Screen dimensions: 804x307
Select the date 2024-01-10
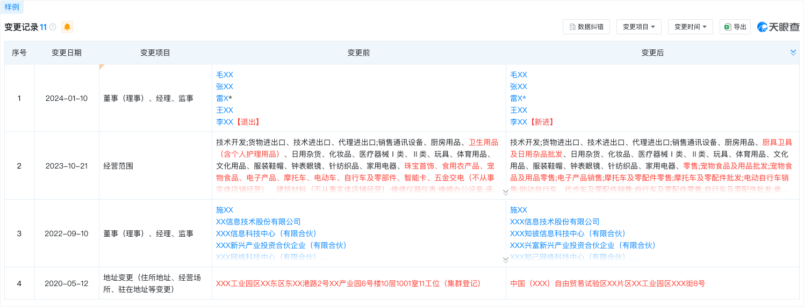coord(67,98)
